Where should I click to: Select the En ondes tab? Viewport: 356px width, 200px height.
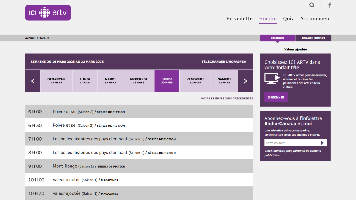pyautogui.click(x=277, y=38)
